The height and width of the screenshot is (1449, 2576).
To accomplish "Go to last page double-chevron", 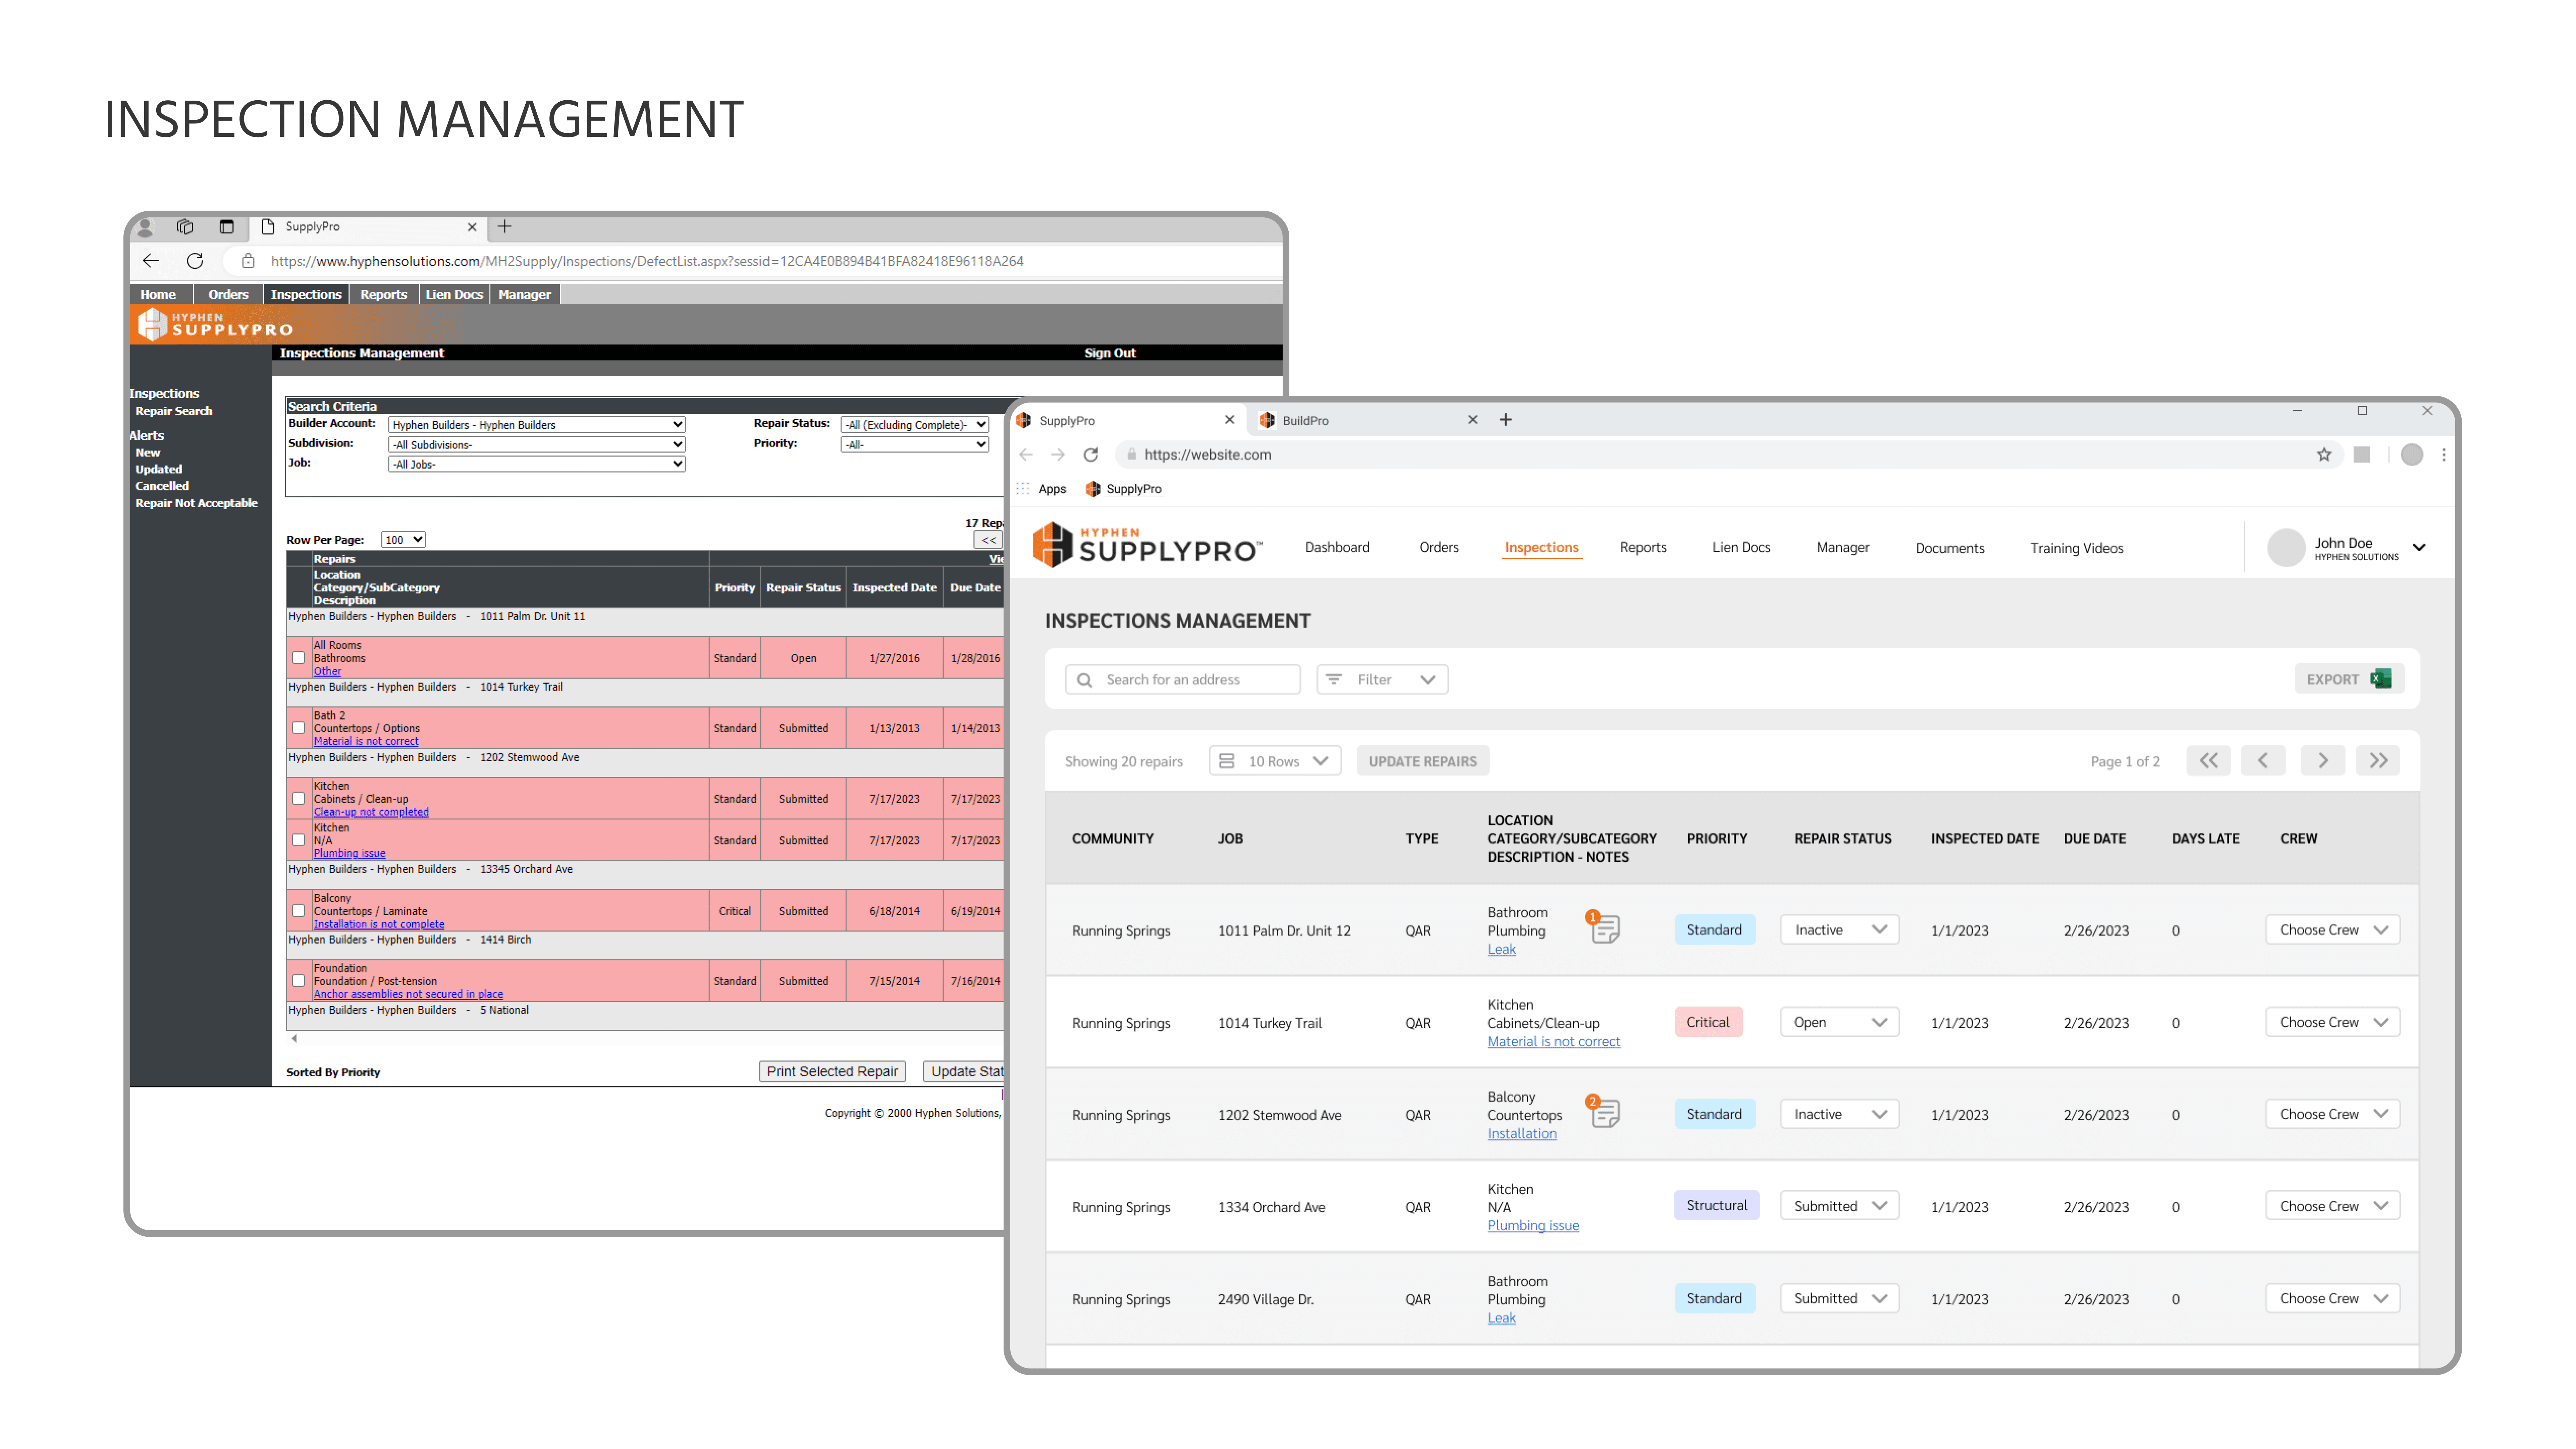I will click(x=2378, y=761).
